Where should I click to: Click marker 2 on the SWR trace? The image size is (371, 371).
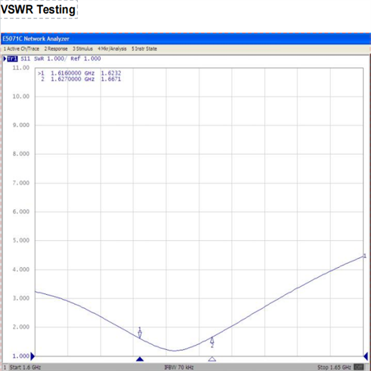[x=212, y=341]
